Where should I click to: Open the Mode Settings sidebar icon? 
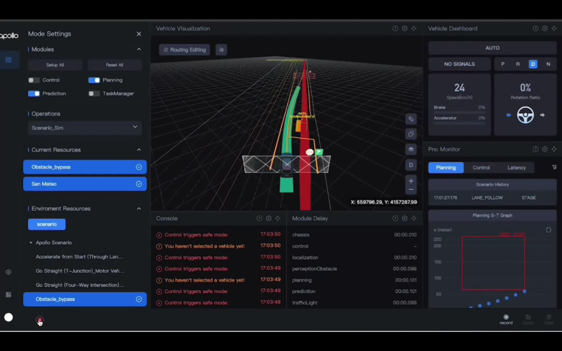8,60
